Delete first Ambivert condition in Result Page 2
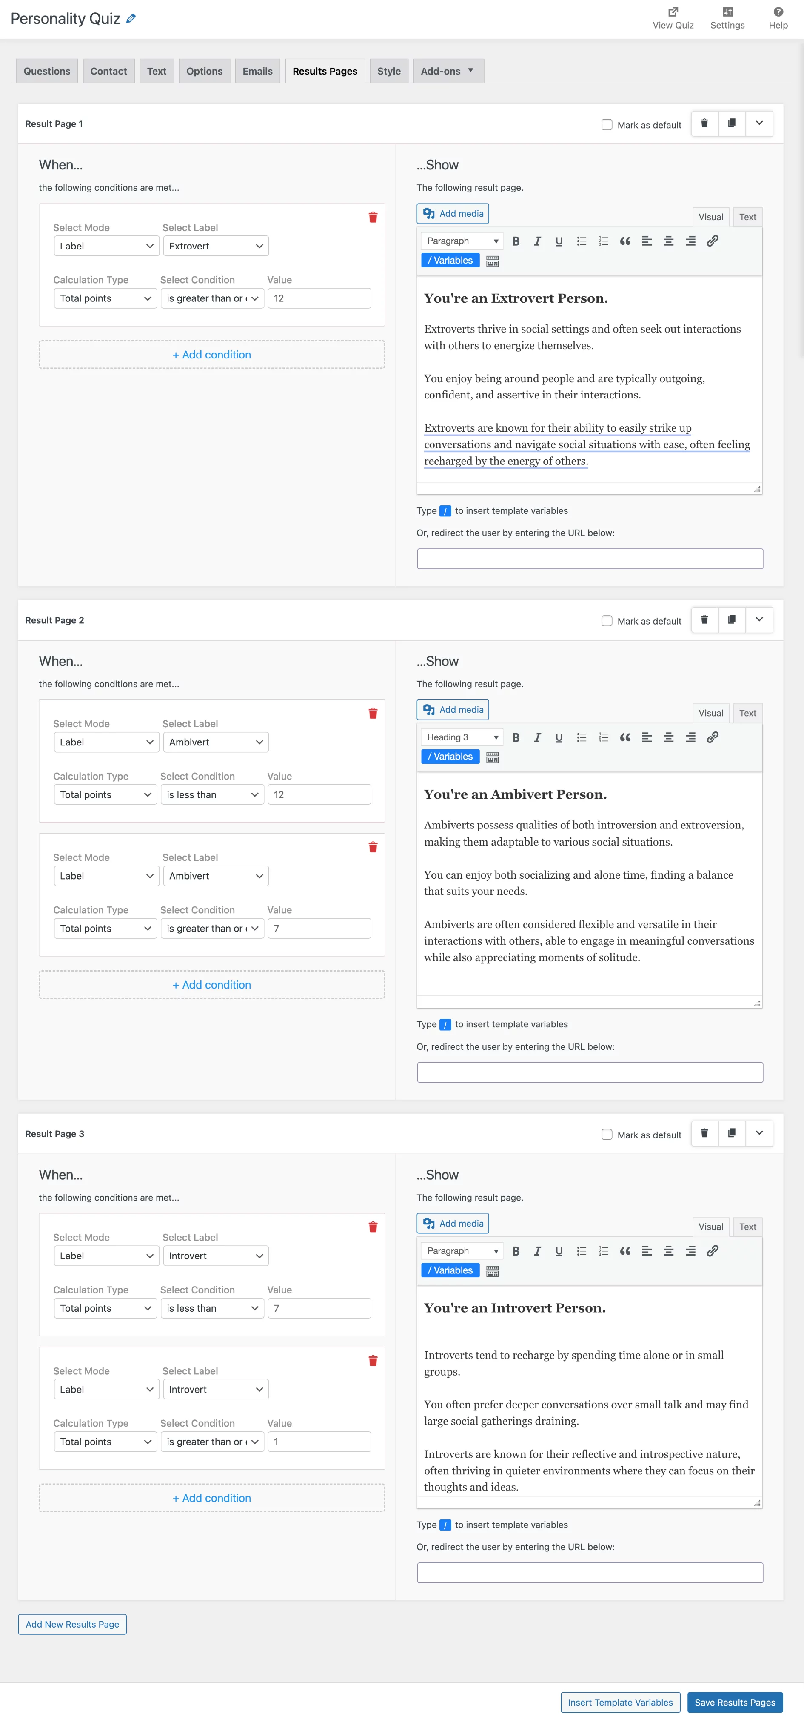Image resolution: width=804 pixels, height=1720 pixels. 373,714
